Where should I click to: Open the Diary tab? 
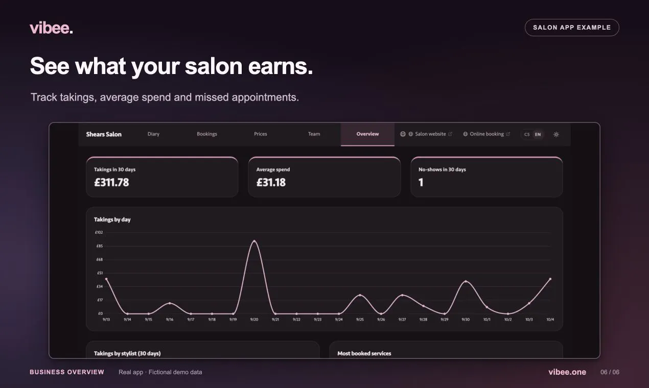tap(153, 134)
